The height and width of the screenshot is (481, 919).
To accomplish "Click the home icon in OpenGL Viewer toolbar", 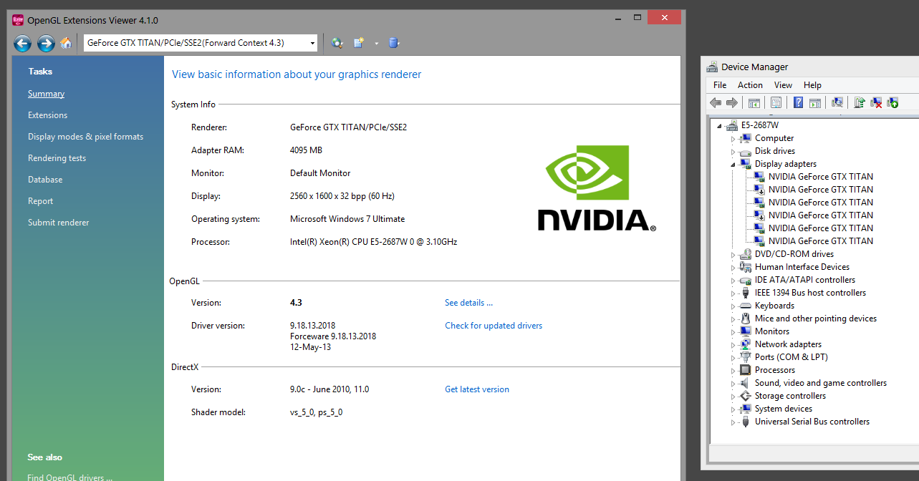I will pyautogui.click(x=66, y=44).
